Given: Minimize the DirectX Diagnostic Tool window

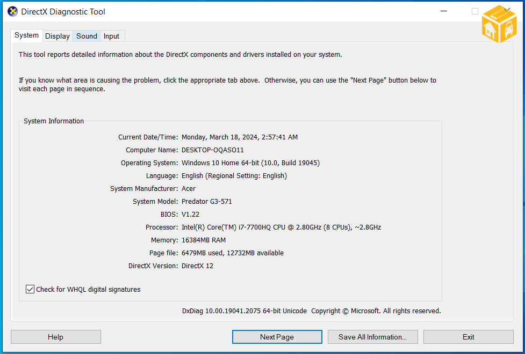Looking at the screenshot, I should coord(444,11).
